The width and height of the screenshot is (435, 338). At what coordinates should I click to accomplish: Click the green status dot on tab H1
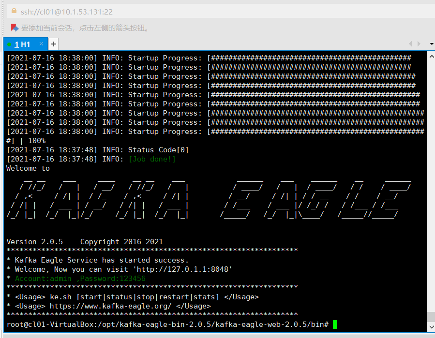[9, 44]
